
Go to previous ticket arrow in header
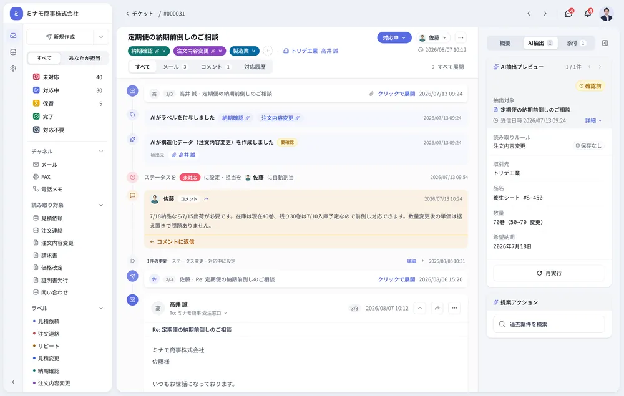(x=529, y=14)
